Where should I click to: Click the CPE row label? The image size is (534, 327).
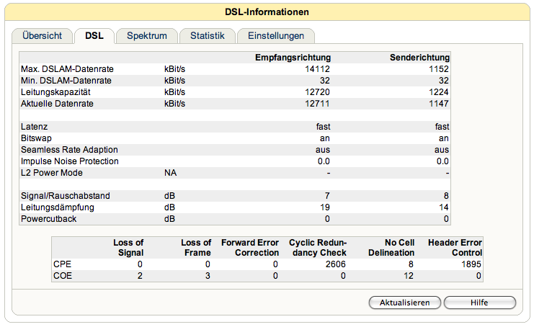(62, 264)
